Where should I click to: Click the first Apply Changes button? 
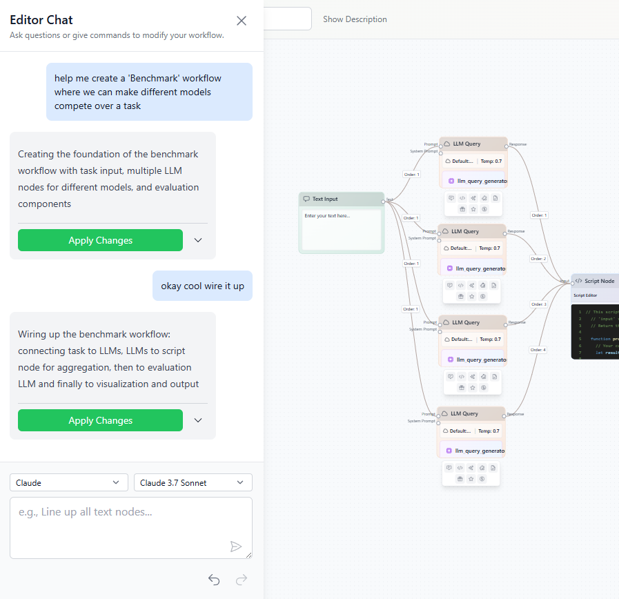pos(100,240)
